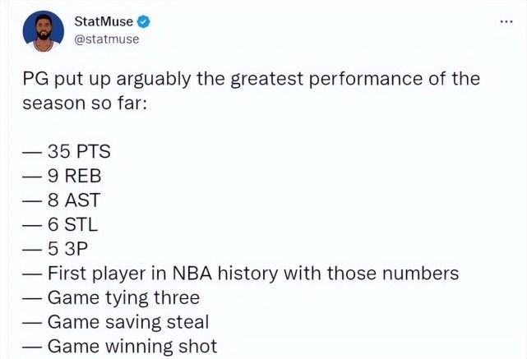The width and height of the screenshot is (527, 359).
Task: Open the @statmuse handle link
Action: (x=105, y=38)
